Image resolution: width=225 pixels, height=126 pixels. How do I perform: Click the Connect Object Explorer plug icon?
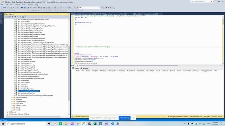(13, 17)
